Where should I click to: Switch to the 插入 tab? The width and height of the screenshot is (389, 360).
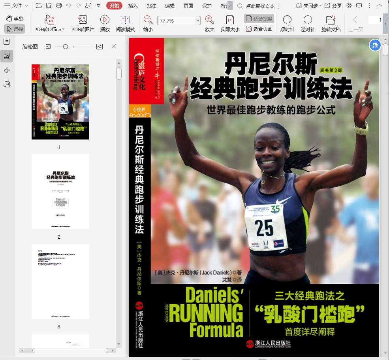pos(133,6)
